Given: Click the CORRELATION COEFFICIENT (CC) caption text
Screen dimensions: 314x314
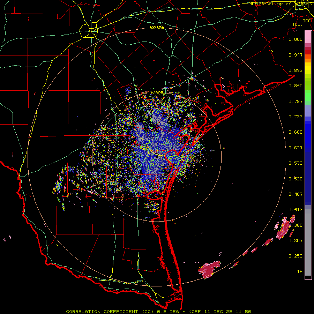Looking at the screenshot, I should pos(110,312).
